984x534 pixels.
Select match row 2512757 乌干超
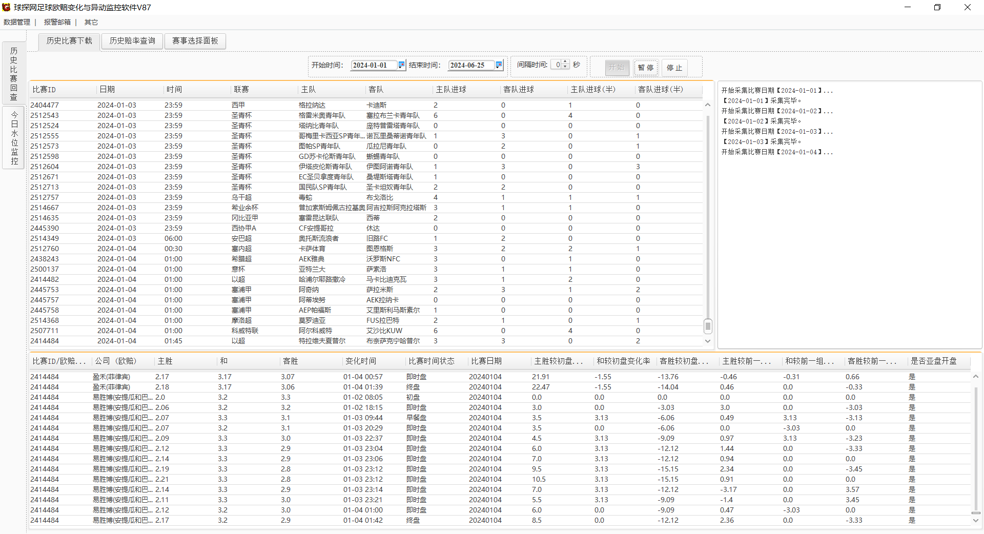point(366,197)
